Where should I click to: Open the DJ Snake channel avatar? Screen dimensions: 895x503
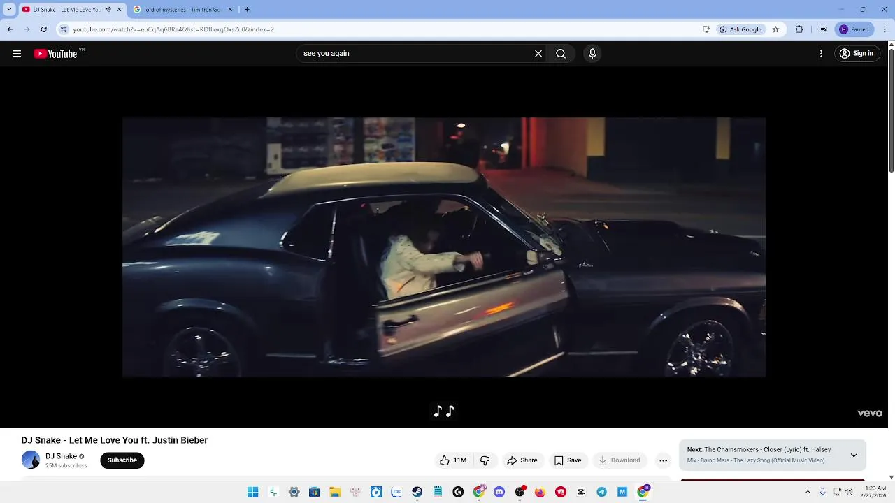[x=31, y=460]
